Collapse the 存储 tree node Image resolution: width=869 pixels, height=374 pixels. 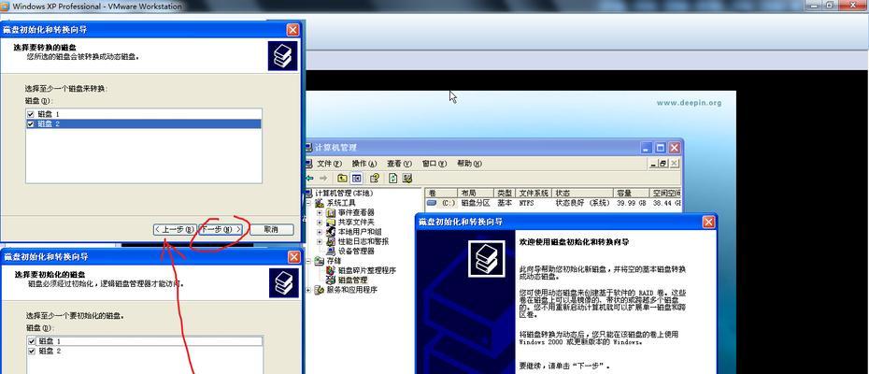point(308,261)
